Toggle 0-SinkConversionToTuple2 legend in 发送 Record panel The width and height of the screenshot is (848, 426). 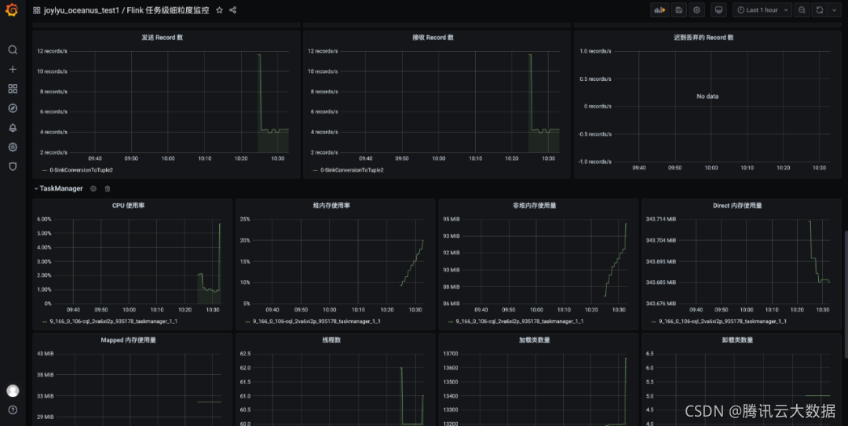pyautogui.click(x=81, y=169)
